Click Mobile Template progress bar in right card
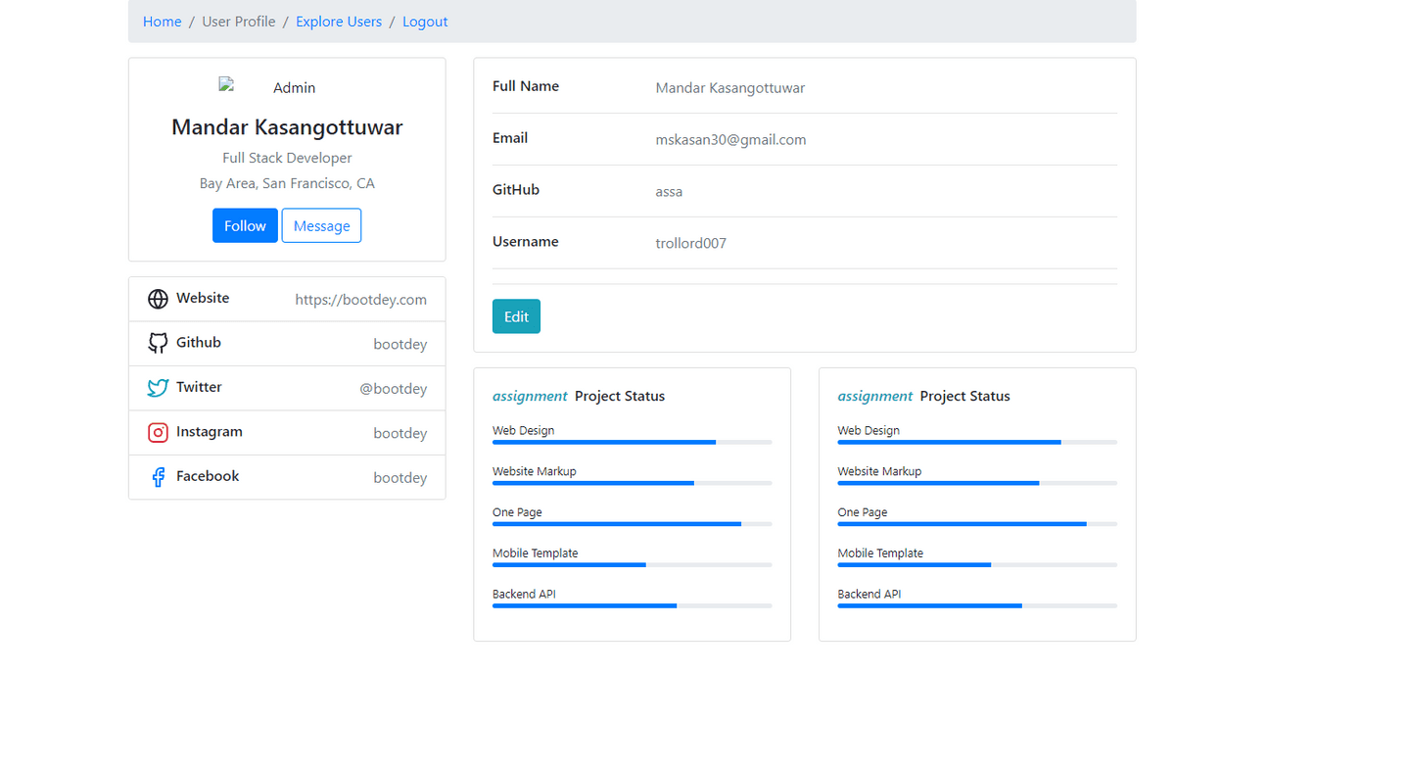 coord(977,565)
